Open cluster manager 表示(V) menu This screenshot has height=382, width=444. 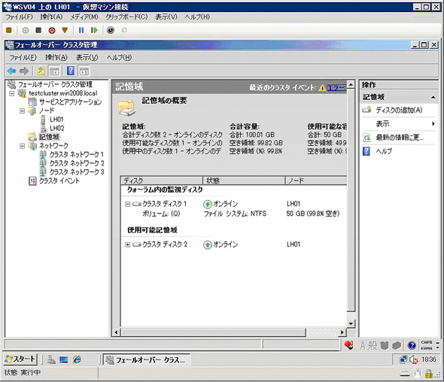87,57
